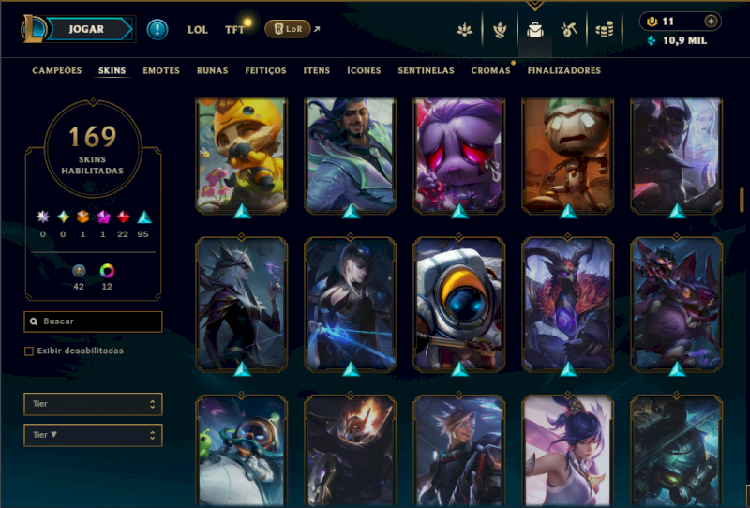Add RP with the plus icon
Viewport: 750px width, 508px height.
711,21
